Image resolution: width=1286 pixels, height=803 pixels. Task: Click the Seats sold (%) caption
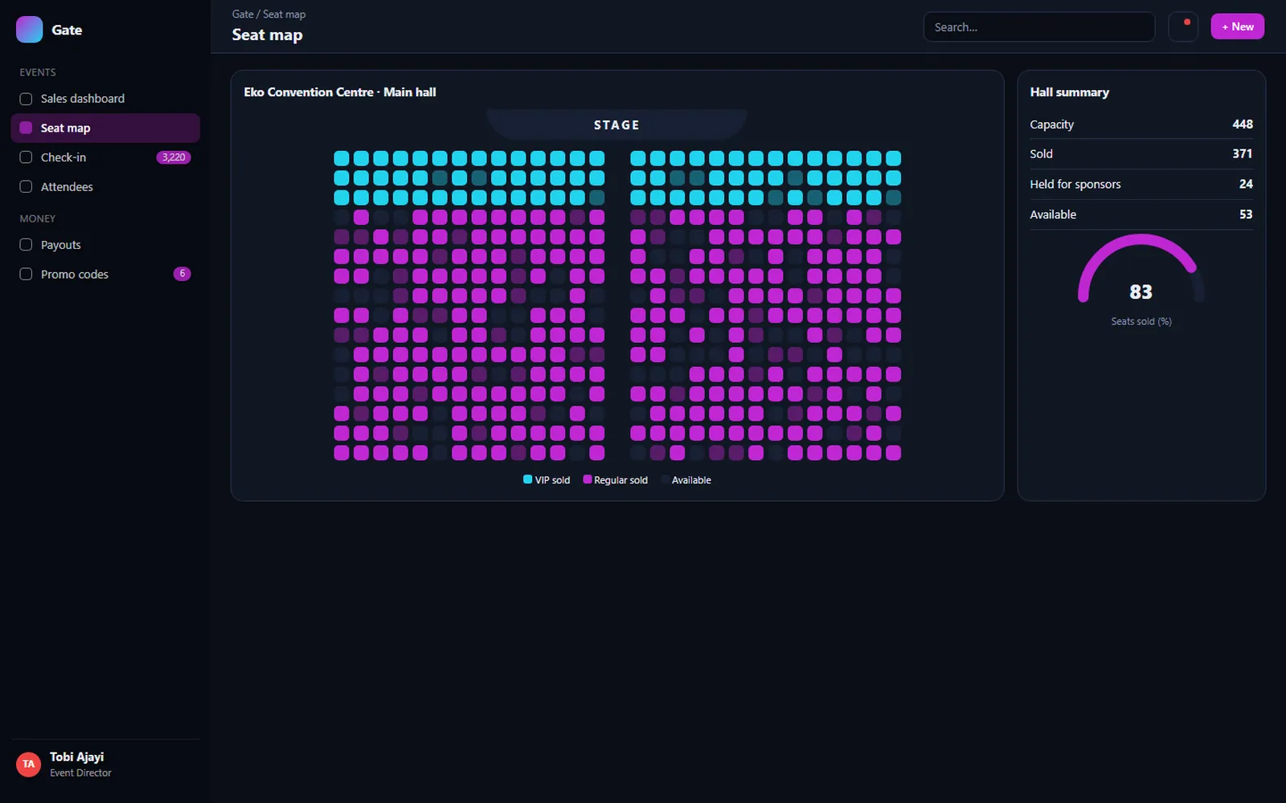(x=1141, y=321)
